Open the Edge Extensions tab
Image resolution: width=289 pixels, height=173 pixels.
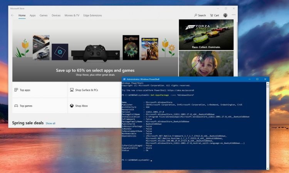(x=93, y=15)
